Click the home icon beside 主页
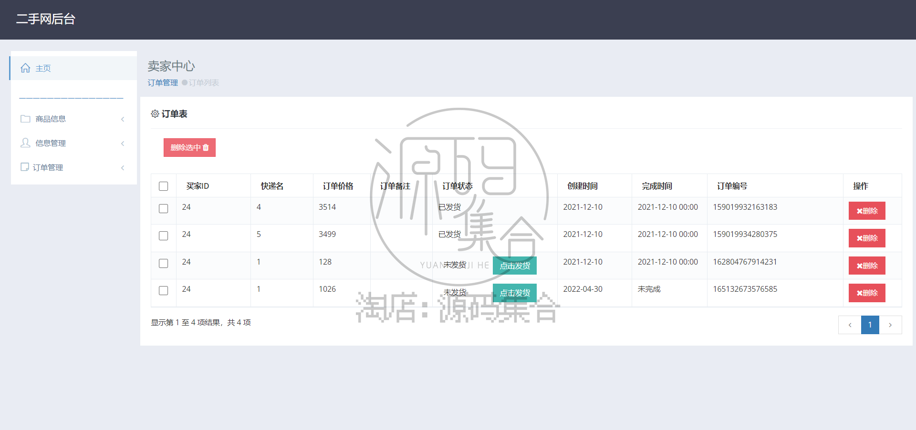The width and height of the screenshot is (916, 430). [x=25, y=68]
